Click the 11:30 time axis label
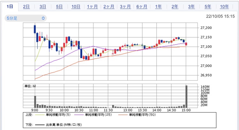The width and height of the screenshot is (239, 130). coord(108,110)
